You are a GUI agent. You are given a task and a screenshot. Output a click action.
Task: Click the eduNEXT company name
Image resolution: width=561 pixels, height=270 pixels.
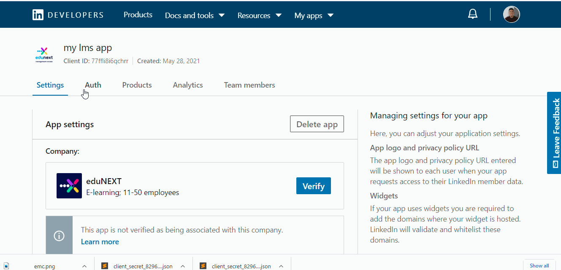pyautogui.click(x=104, y=182)
